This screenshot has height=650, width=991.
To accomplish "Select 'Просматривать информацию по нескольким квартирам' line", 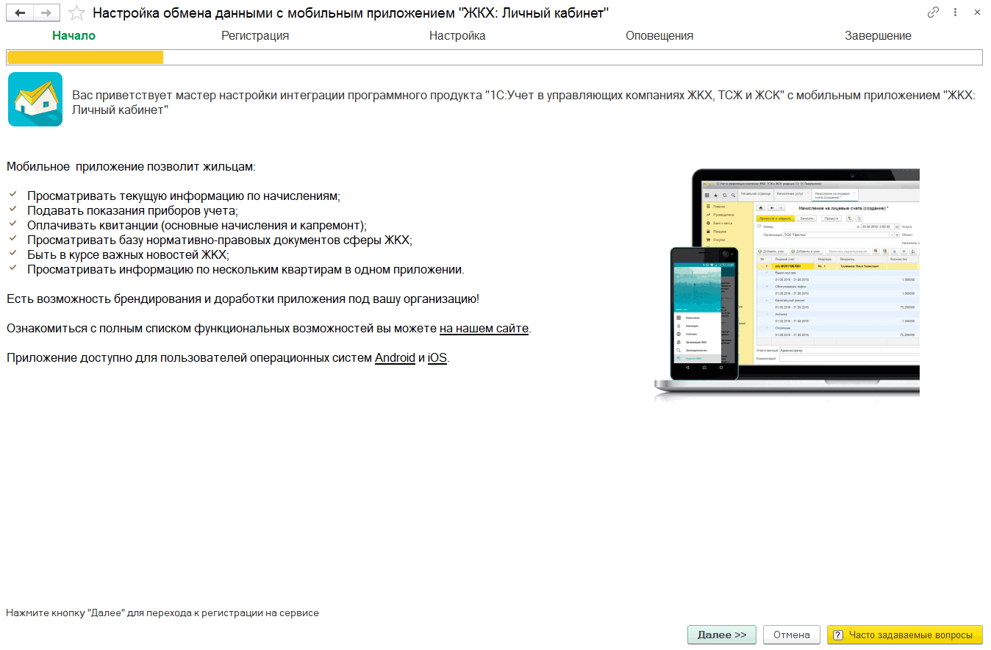I will 246,270.
